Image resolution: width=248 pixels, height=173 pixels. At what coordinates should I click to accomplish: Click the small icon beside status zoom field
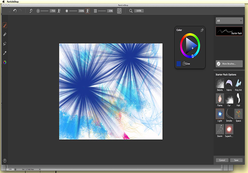16,169
